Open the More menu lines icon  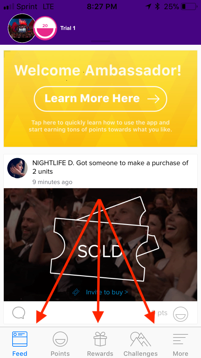pyautogui.click(x=181, y=339)
